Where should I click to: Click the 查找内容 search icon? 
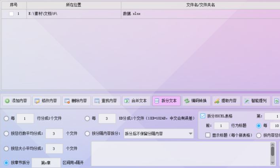pos(97,101)
